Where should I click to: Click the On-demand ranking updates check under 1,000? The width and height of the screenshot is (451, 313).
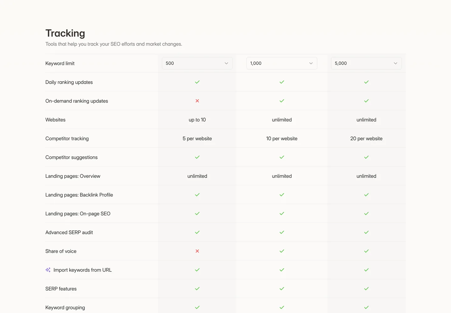[282, 101]
